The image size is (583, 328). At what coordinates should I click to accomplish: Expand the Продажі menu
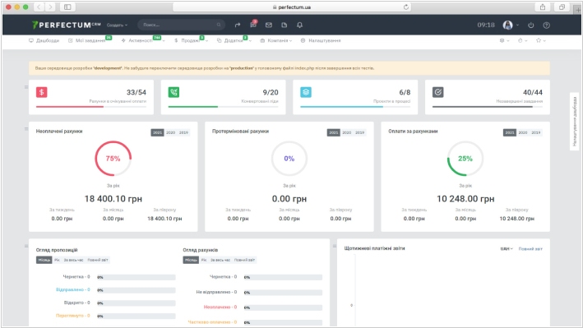[x=191, y=40]
